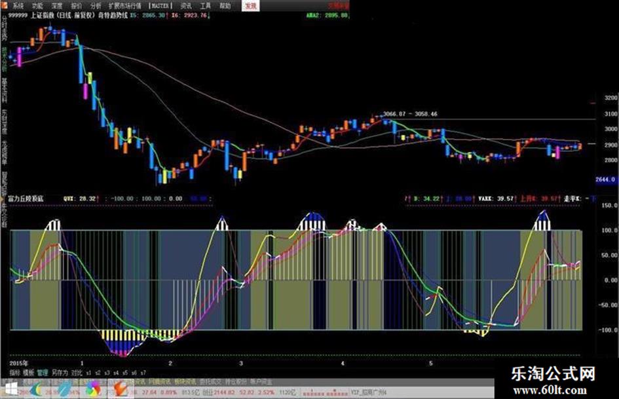The width and height of the screenshot is (619, 399).
Task: Select preset s3
Action: click(x=107, y=373)
